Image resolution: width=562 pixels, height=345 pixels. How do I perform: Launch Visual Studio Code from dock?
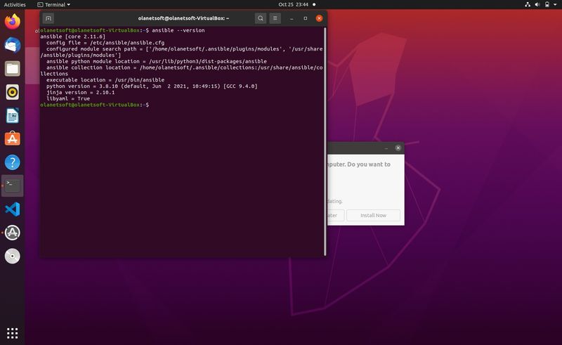(x=12, y=209)
